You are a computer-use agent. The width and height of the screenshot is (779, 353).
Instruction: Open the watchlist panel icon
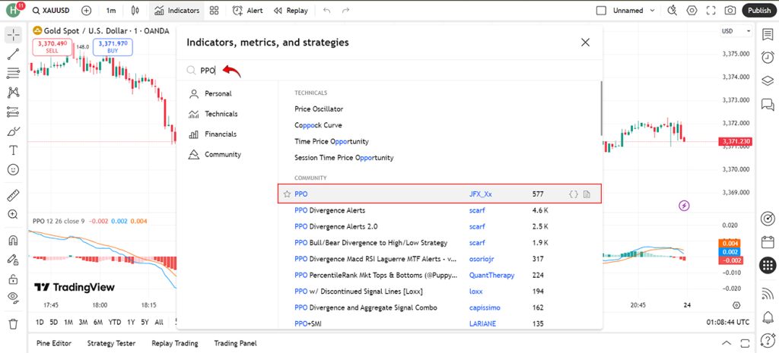768,35
